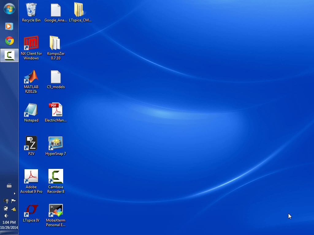Show hidden system tray icons

point(14,193)
